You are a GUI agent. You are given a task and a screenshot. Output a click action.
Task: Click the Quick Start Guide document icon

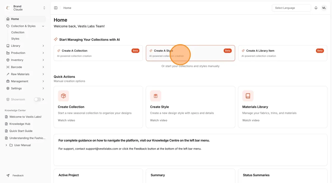tap(6, 131)
